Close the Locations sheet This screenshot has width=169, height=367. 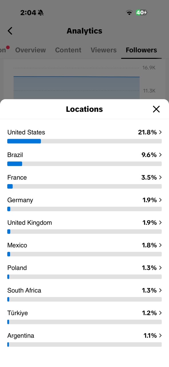156,109
